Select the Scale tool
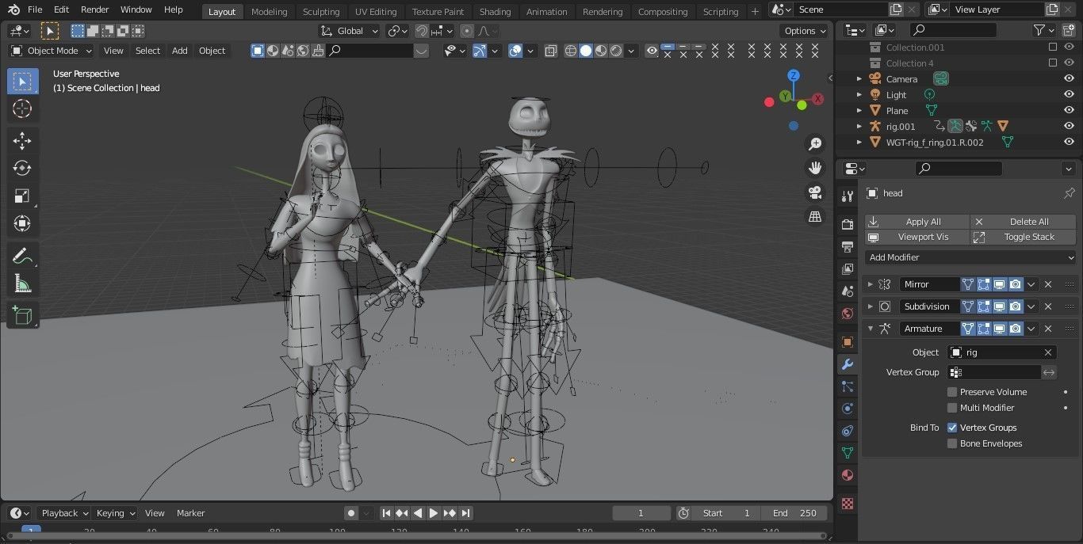 click(x=22, y=196)
